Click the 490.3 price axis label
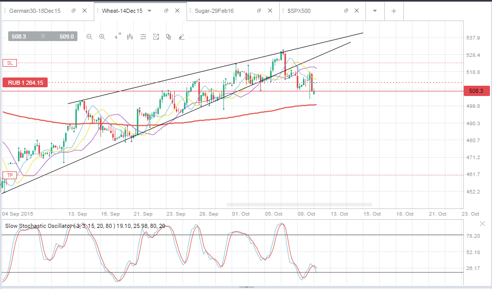The image size is (492, 289). (473, 123)
